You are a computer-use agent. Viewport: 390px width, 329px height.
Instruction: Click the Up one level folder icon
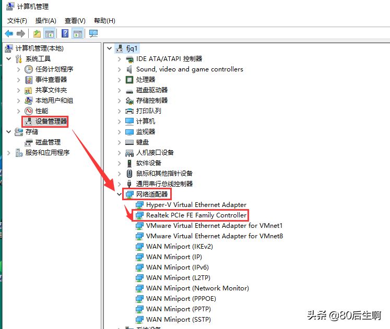pyautogui.click(x=37, y=33)
